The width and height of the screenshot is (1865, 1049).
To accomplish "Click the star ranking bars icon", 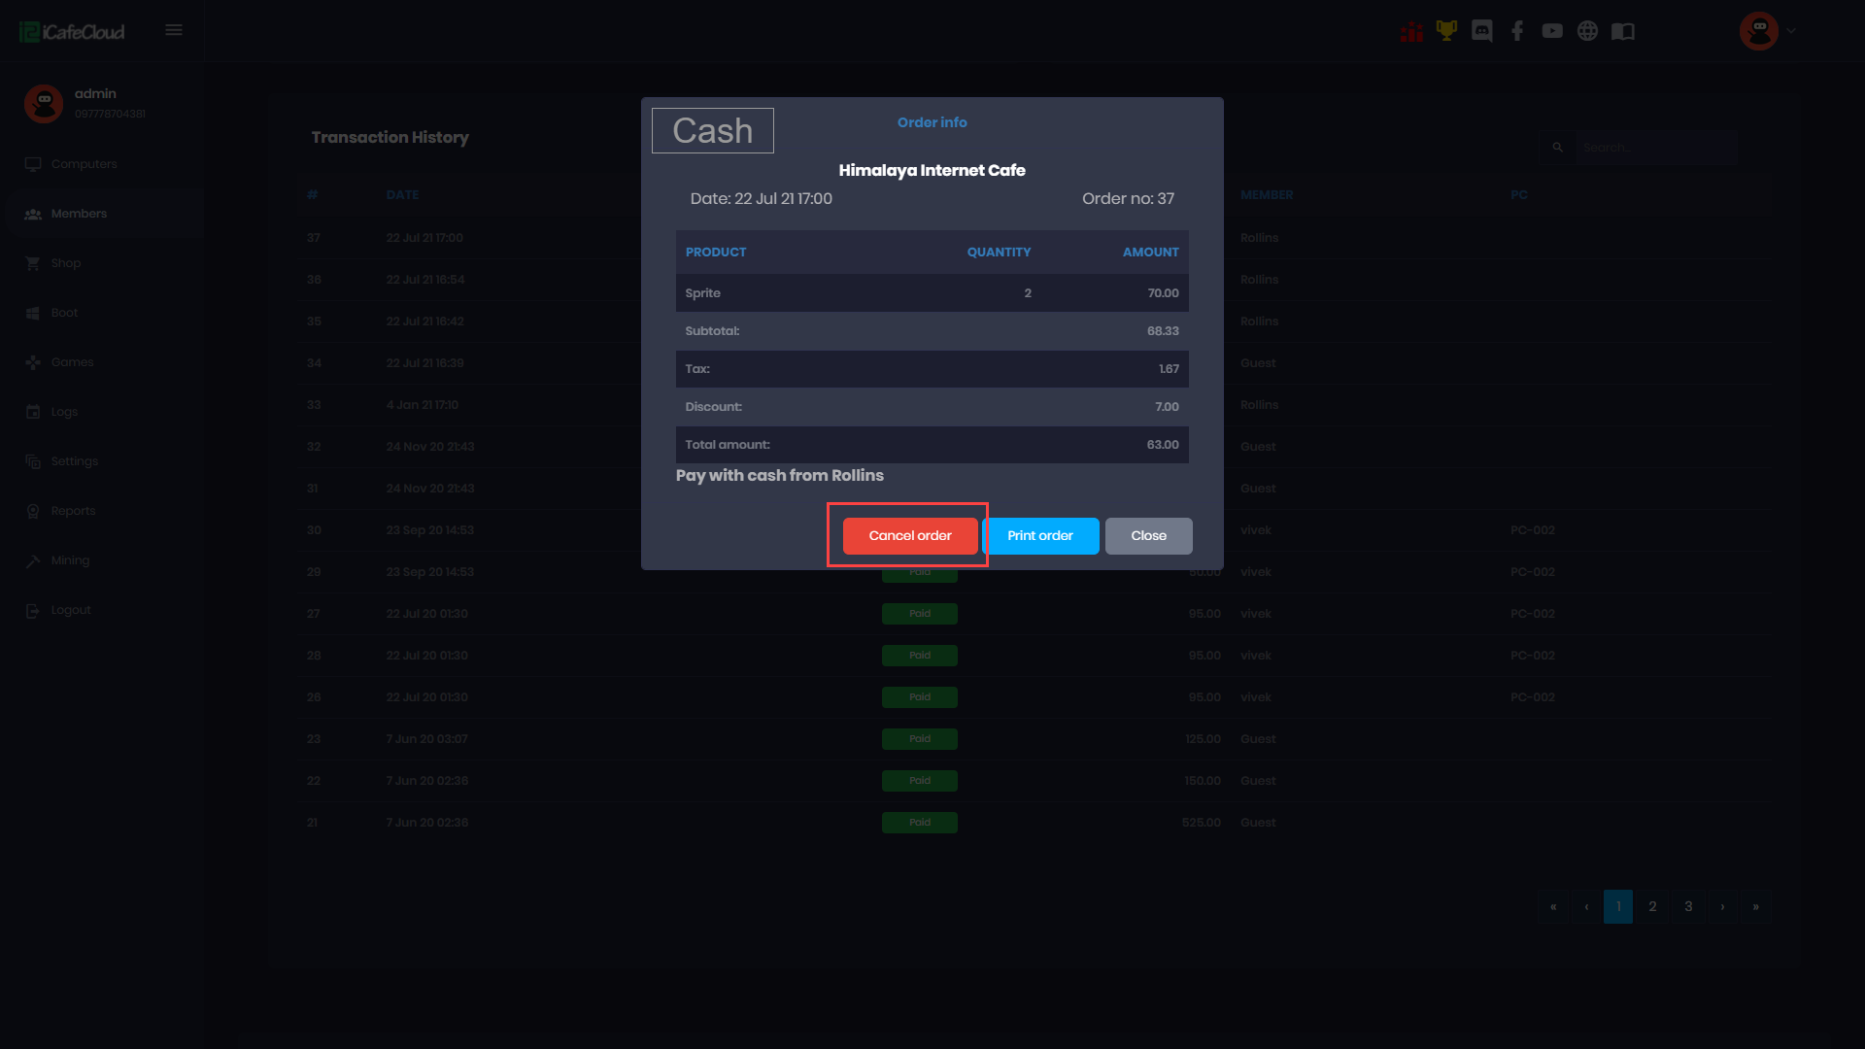I will pyautogui.click(x=1411, y=31).
